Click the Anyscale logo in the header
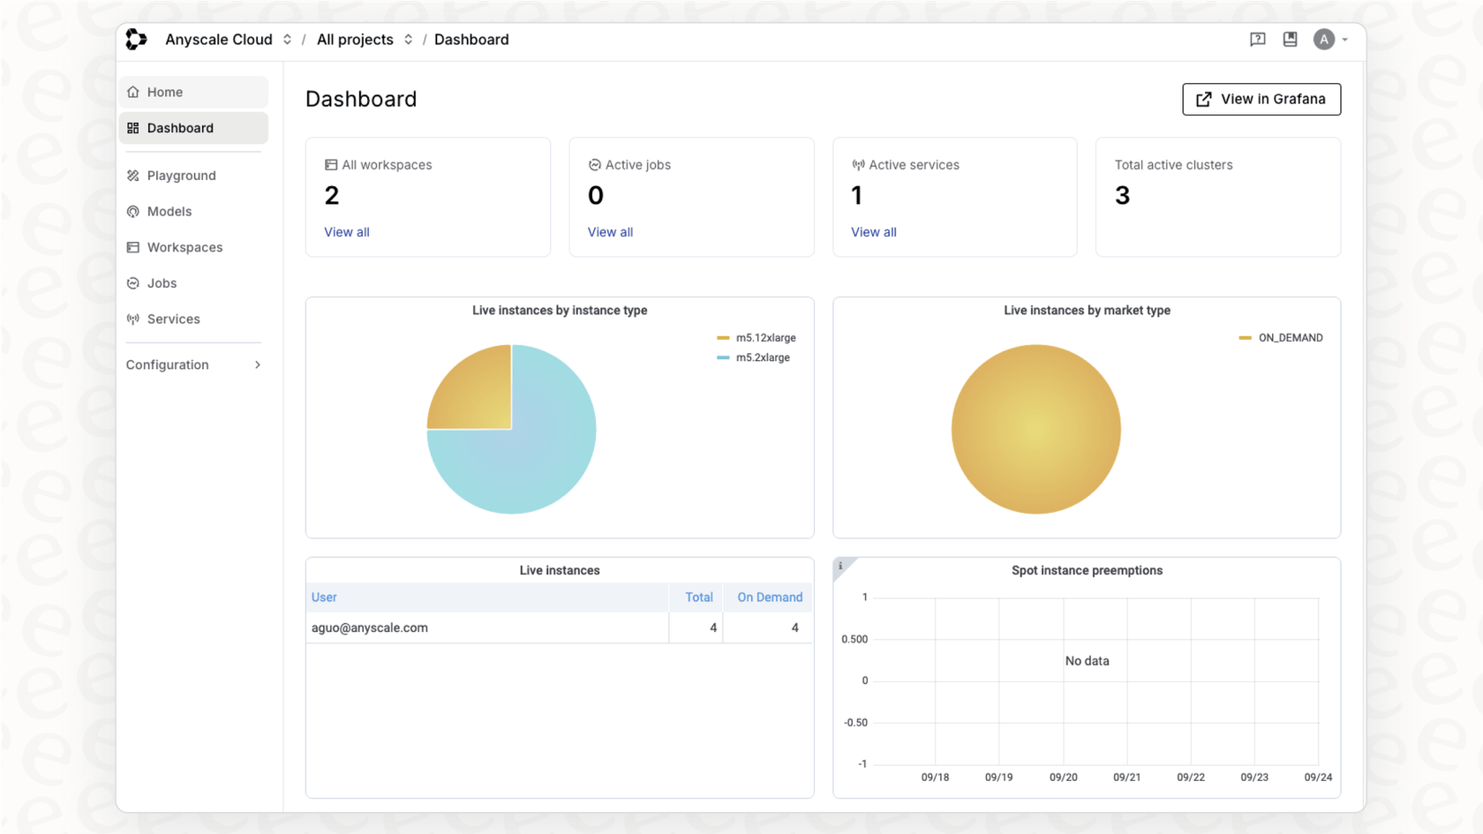Image resolution: width=1483 pixels, height=834 pixels. tap(136, 39)
